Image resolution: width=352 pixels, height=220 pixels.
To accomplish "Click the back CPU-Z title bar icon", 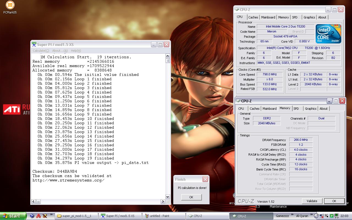I will 237,10.
